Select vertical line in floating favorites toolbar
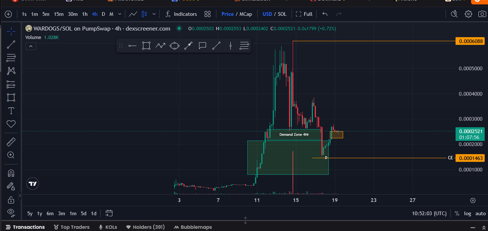488x231 pixels. pos(230,46)
